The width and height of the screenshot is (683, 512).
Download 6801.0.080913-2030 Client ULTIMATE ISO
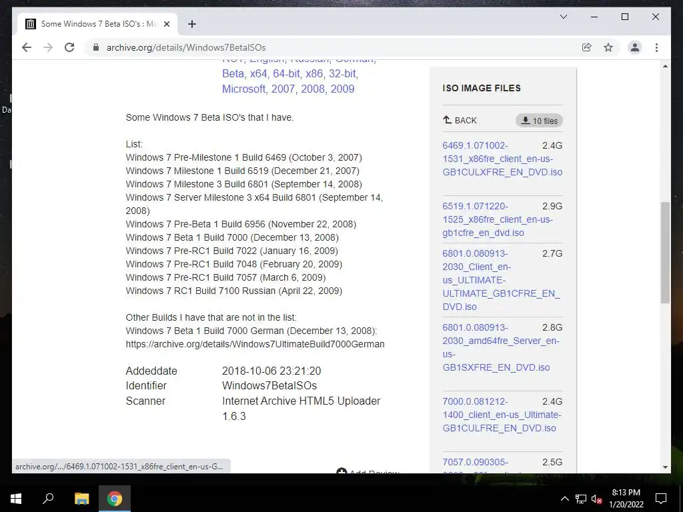[x=502, y=280]
